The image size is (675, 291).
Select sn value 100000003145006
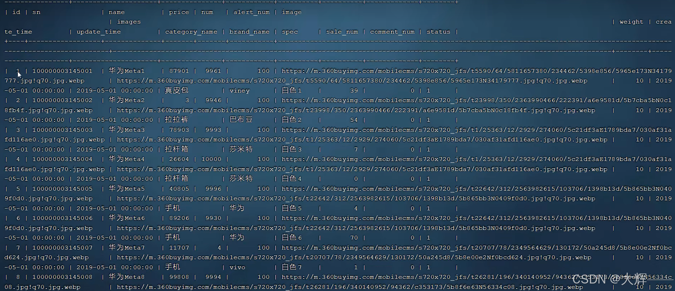(62, 218)
